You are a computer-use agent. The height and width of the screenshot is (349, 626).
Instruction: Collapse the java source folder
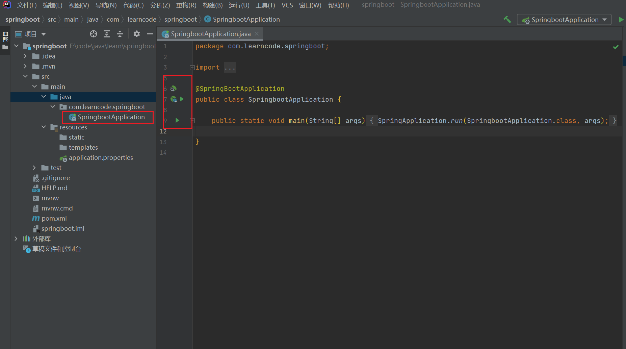(x=44, y=97)
